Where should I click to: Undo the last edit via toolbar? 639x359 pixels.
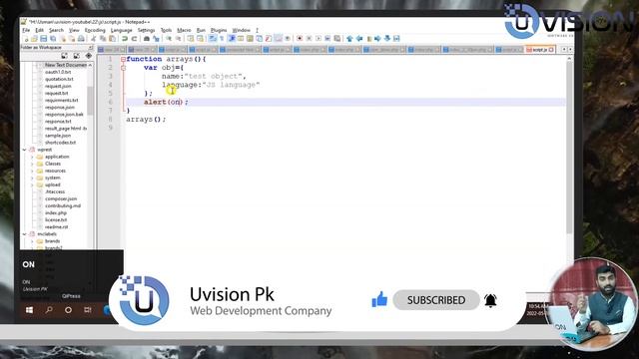[124, 39]
